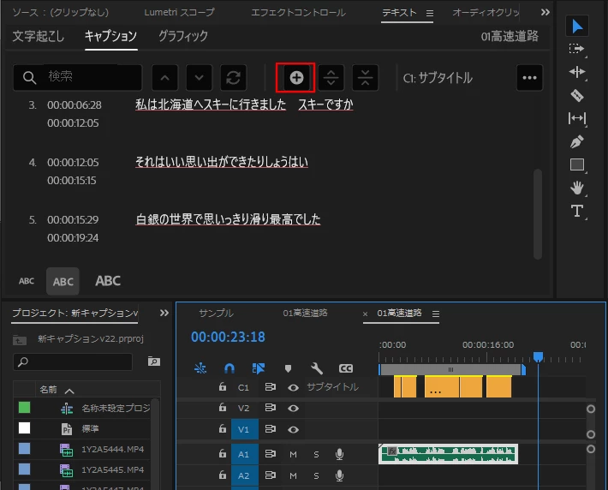
Task: Open Lumetri スコープ panel tab
Action: [180, 12]
